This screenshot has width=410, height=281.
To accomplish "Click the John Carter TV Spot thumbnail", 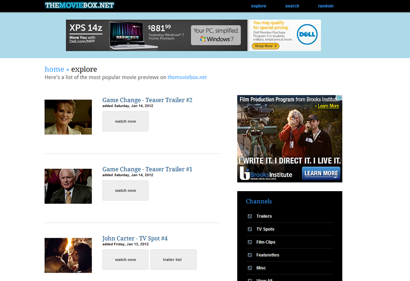I will click(x=68, y=255).
